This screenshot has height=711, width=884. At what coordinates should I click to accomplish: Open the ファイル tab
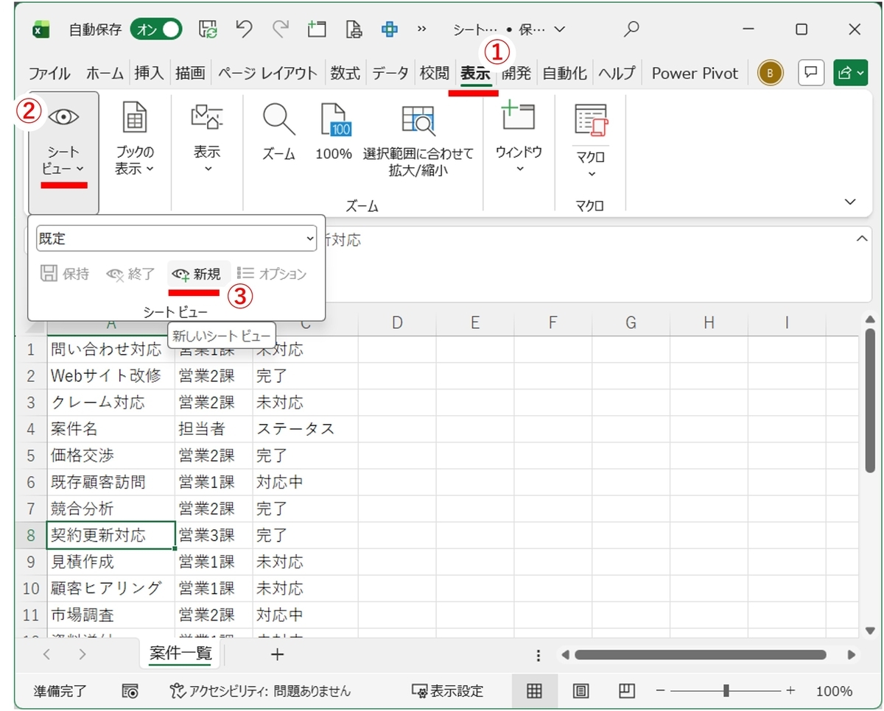click(49, 73)
